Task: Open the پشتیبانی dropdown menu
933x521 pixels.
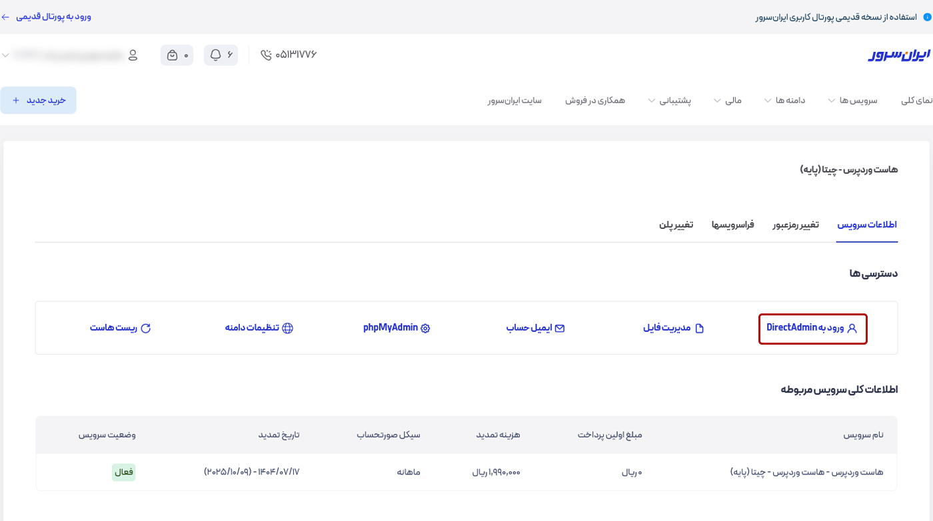Action: pos(670,100)
